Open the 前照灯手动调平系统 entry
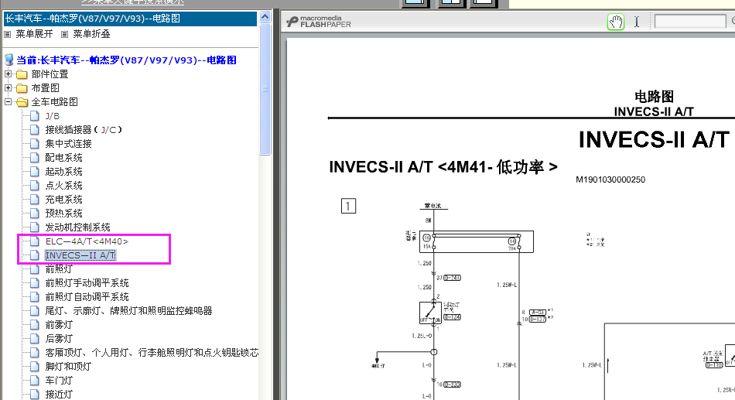The image size is (735, 400). [87, 282]
